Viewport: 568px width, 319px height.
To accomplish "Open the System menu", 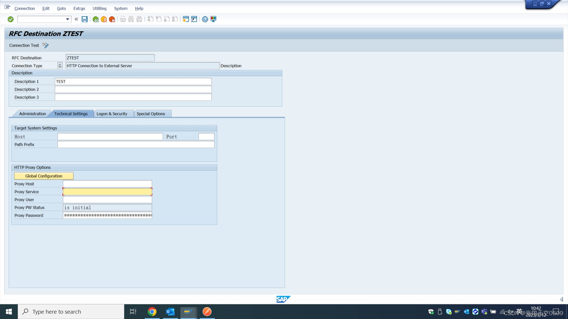I will point(120,8).
